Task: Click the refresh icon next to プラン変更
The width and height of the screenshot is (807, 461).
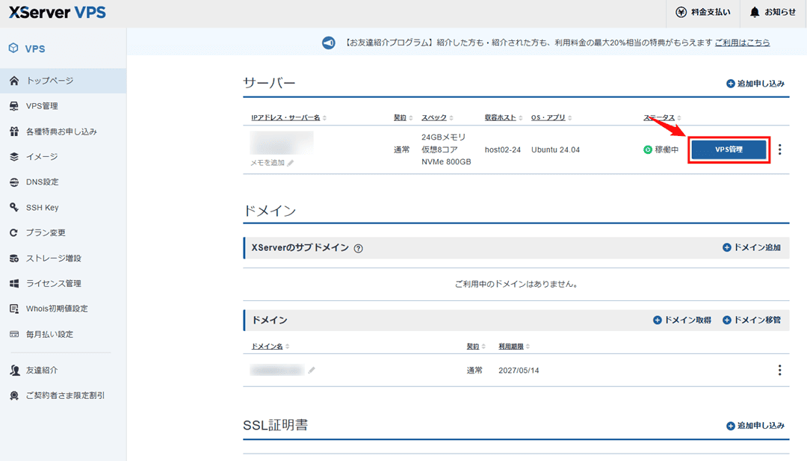Action: (x=14, y=232)
